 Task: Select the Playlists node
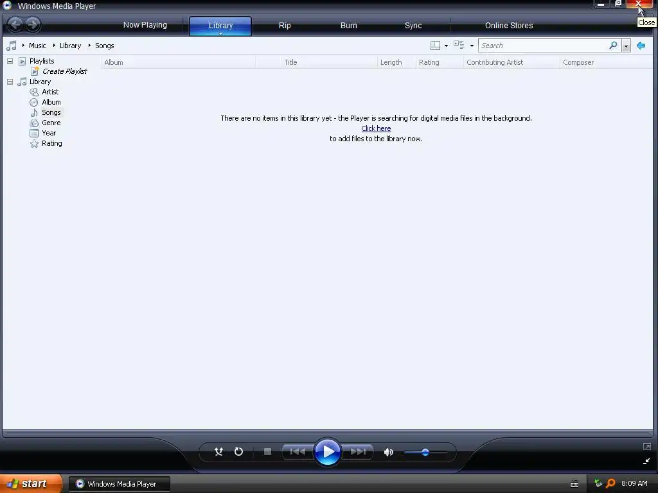42,61
